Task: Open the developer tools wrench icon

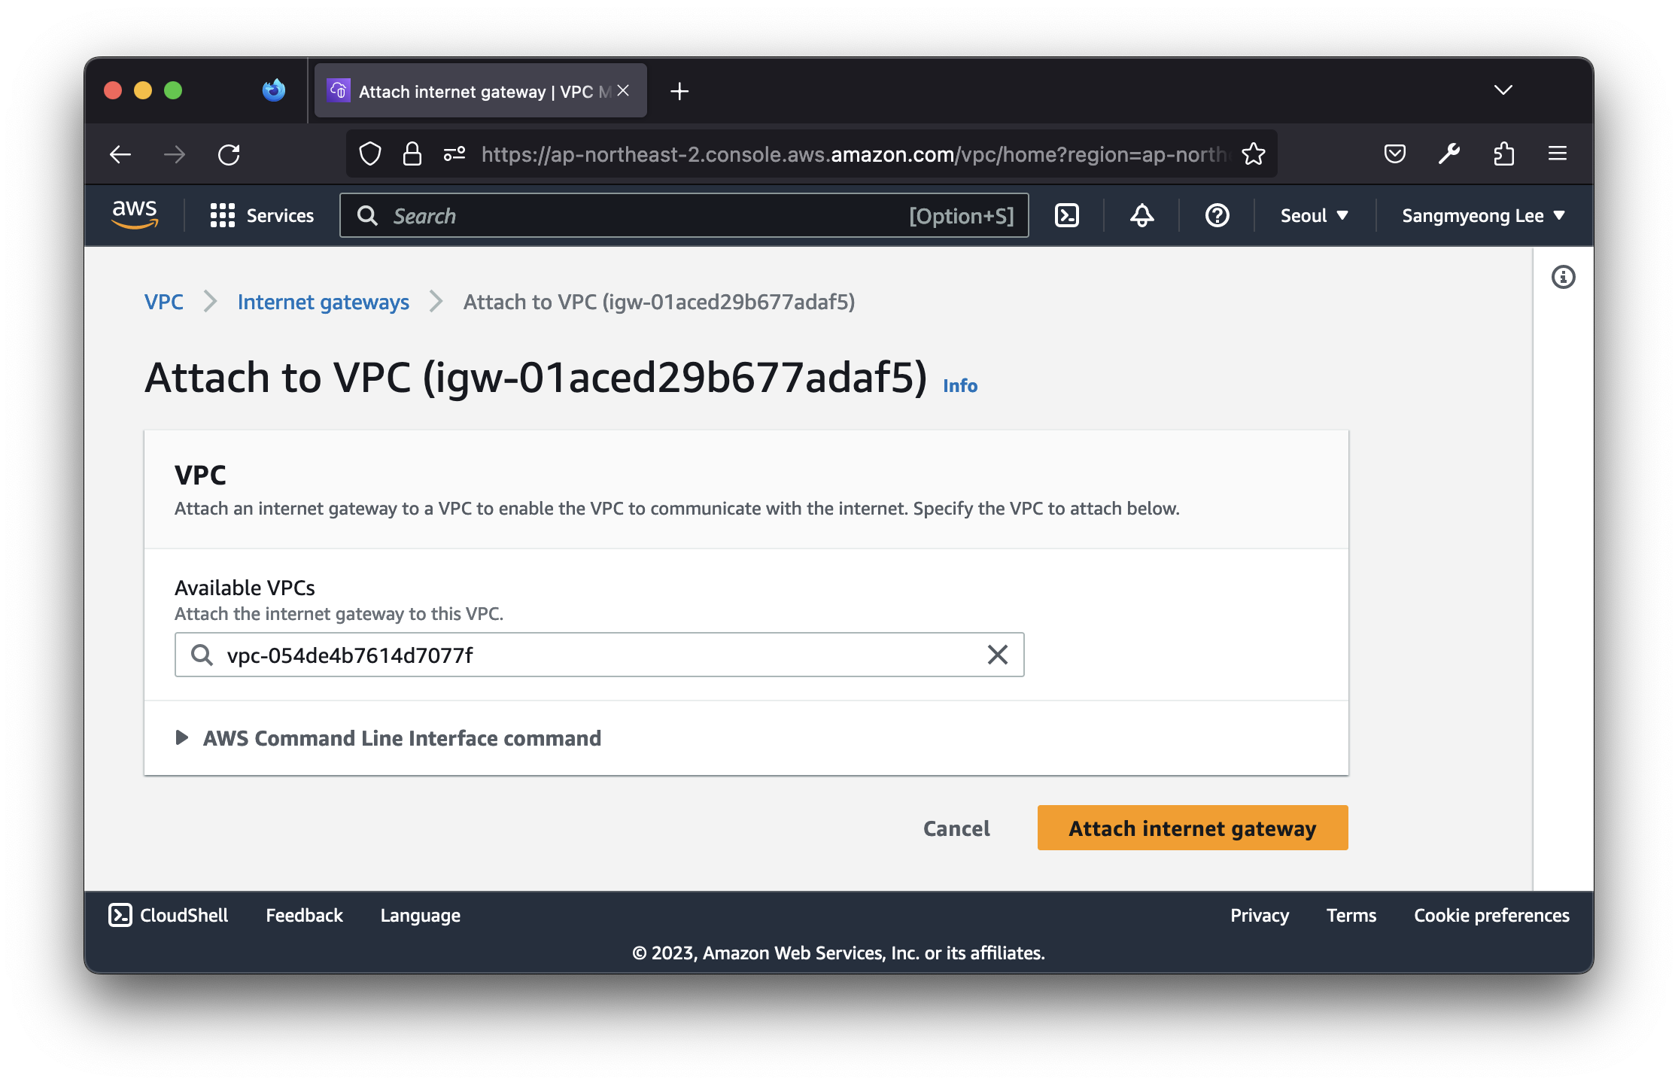Action: point(1448,154)
